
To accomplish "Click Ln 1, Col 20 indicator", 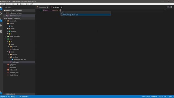I will (146, 97).
